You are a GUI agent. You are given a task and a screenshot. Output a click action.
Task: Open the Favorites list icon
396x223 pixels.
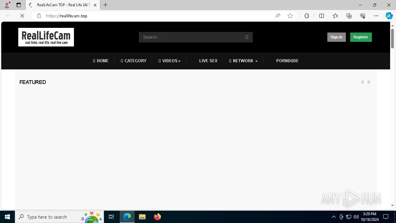(x=335, y=16)
